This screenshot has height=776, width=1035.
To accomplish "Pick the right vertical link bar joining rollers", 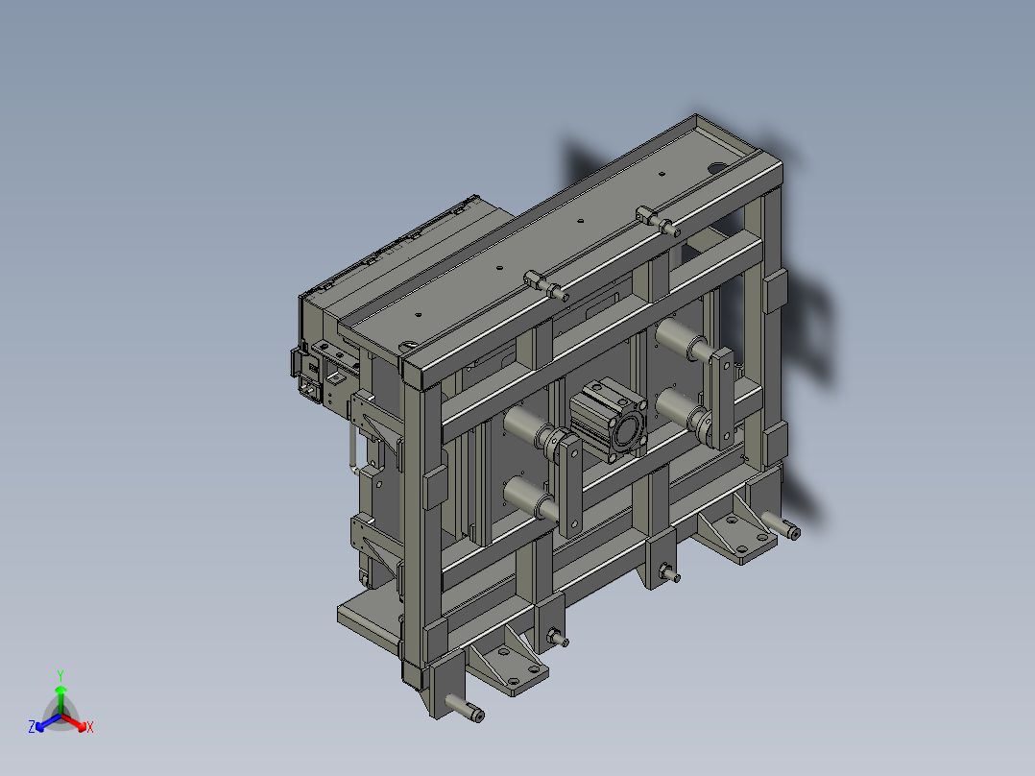I will pos(721,399).
